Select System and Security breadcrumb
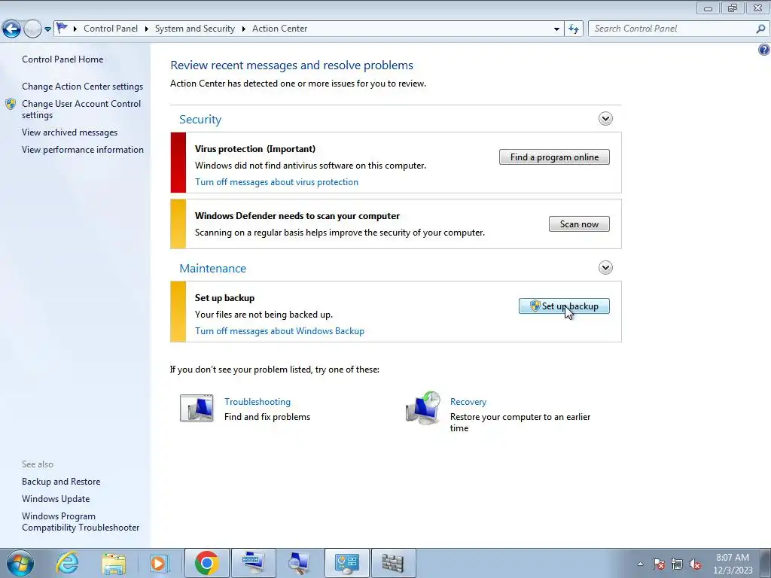This screenshot has width=771, height=578. pos(195,29)
